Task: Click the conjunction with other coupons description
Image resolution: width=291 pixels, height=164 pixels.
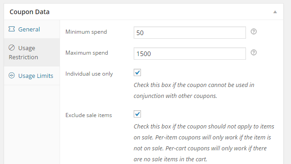Action: [194, 90]
